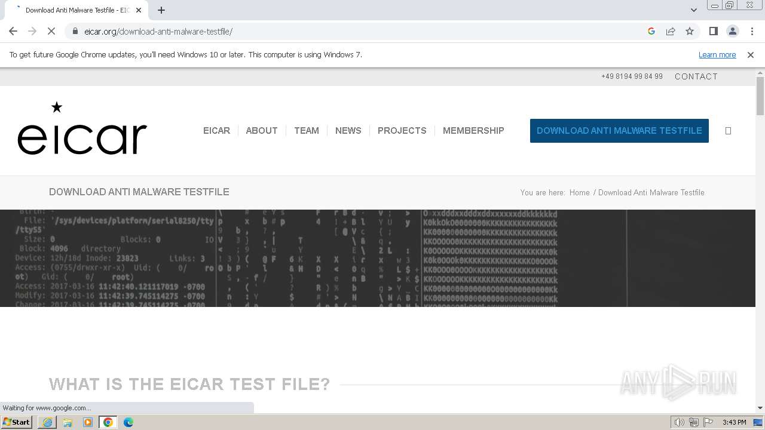Screen dimensions: 765x430
Task: Open the tab search dropdown
Action: click(694, 10)
